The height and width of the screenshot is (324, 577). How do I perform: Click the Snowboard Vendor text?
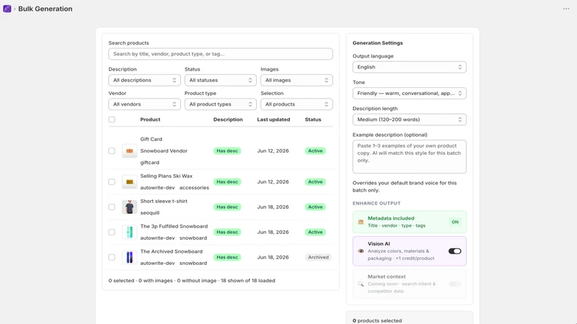pos(164,150)
